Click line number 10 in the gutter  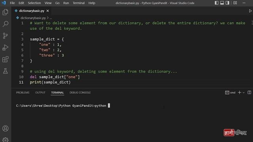(21, 77)
